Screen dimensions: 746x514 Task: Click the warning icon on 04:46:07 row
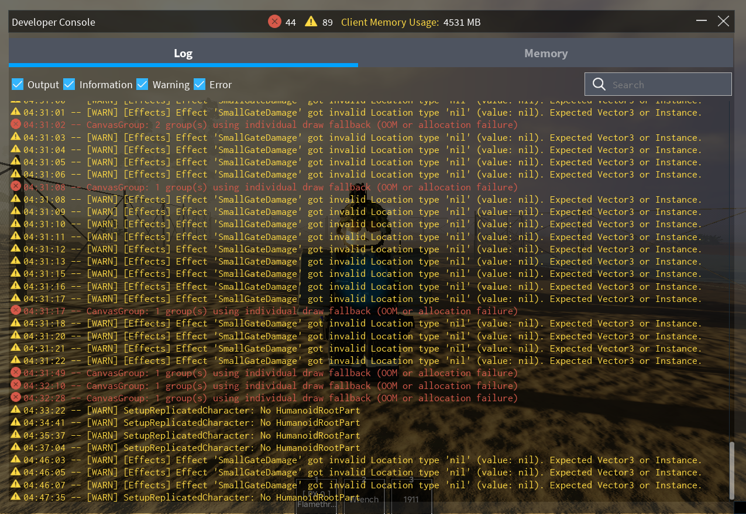[x=16, y=484]
